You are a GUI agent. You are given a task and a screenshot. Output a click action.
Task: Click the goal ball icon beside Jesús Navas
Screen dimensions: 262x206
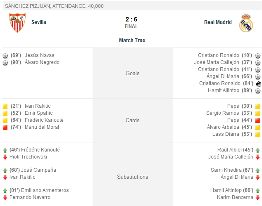(5, 56)
